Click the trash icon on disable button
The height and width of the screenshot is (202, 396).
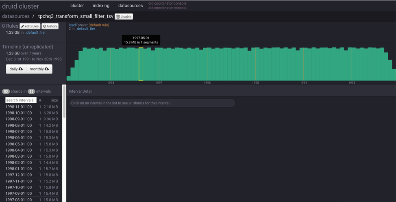pos(118,17)
